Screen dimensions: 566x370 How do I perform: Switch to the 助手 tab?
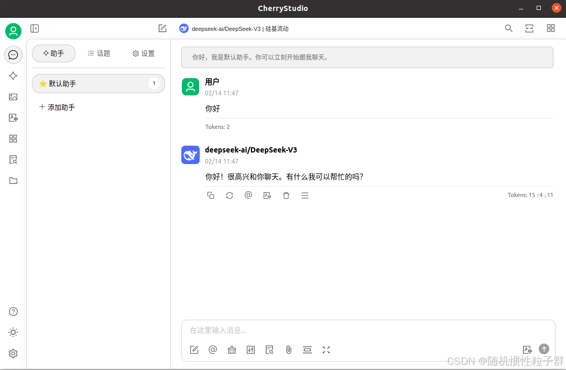coord(54,53)
